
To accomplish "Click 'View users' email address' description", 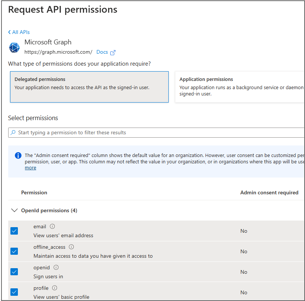I will click(63, 235).
